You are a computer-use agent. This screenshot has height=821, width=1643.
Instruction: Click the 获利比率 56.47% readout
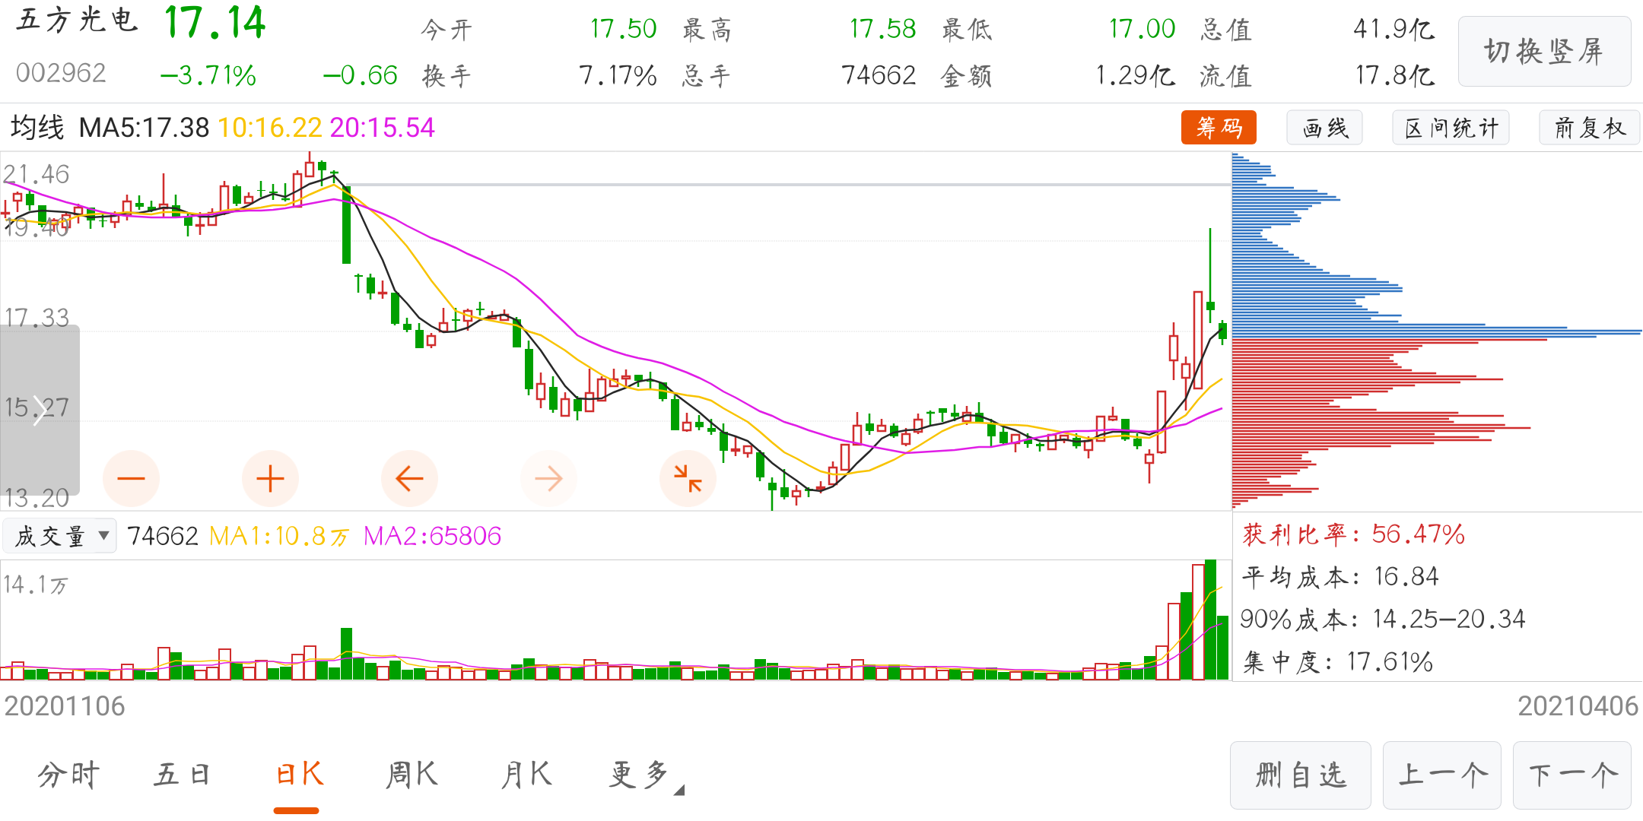[x=1353, y=534]
